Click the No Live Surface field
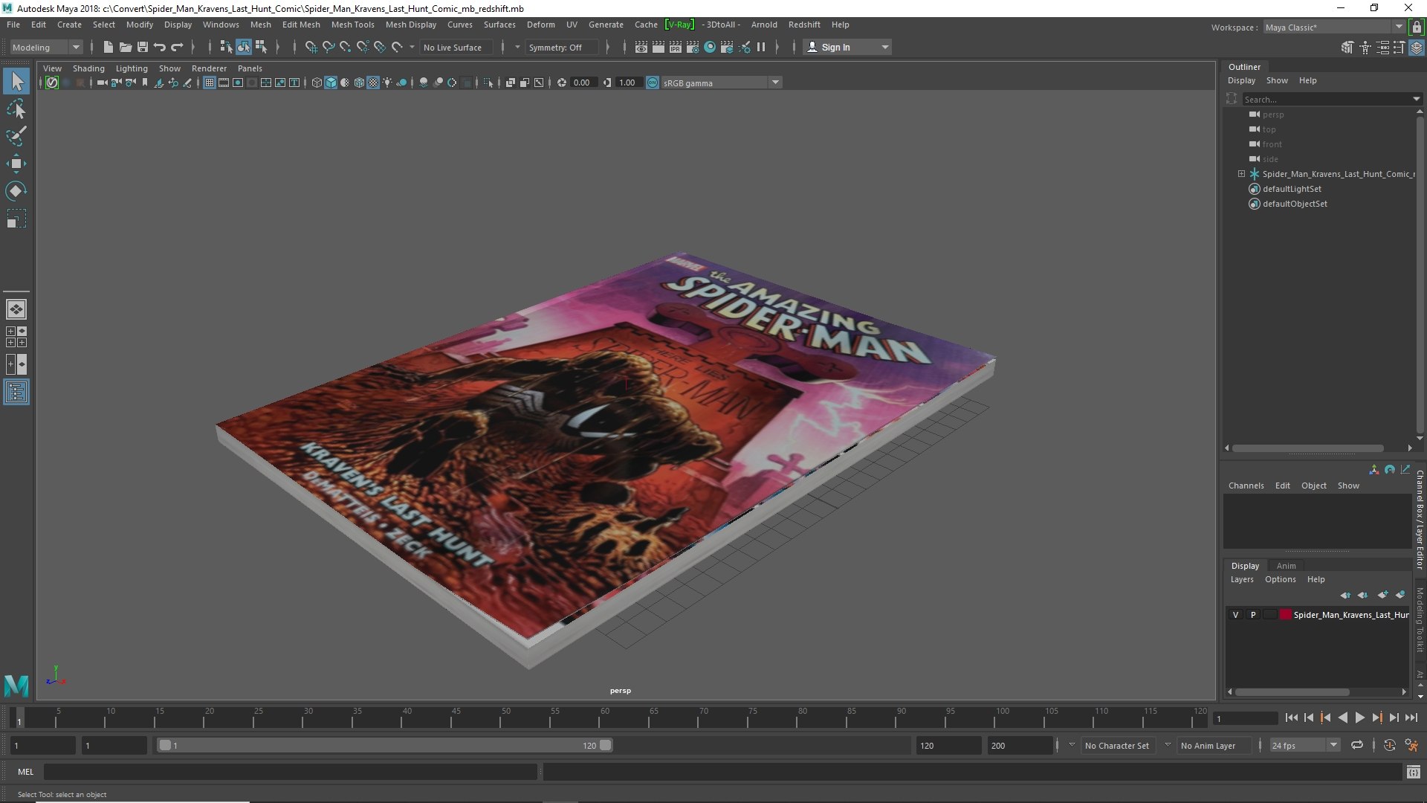Screen dimensions: 1427x803 pyautogui.click(x=456, y=47)
